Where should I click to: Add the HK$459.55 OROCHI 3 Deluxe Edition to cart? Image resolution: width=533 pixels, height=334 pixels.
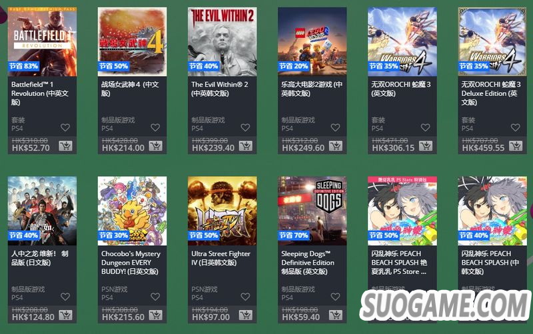click(x=516, y=146)
